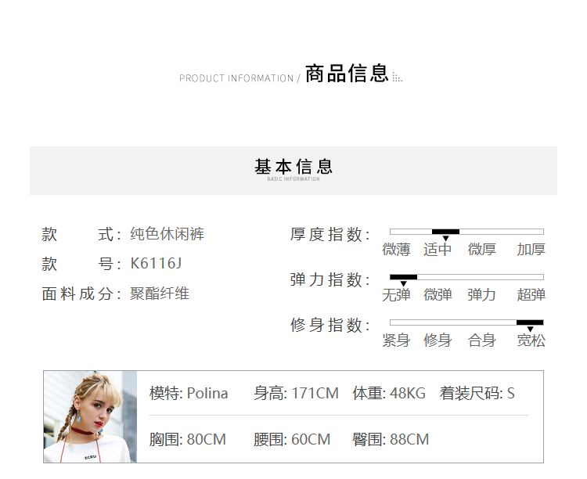Click the 聚酯纤维 fabric composition text
The image size is (587, 479).
coord(160,294)
